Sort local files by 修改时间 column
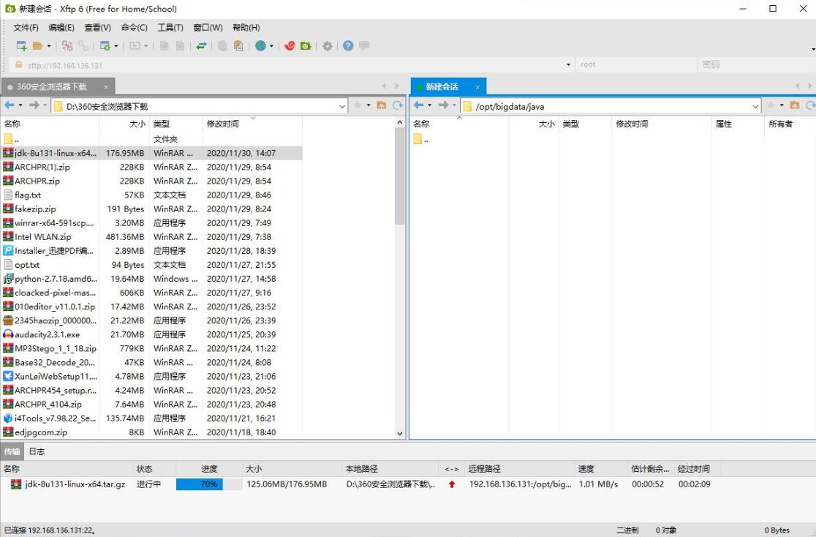Viewport: 816px width, 537px height. point(223,124)
